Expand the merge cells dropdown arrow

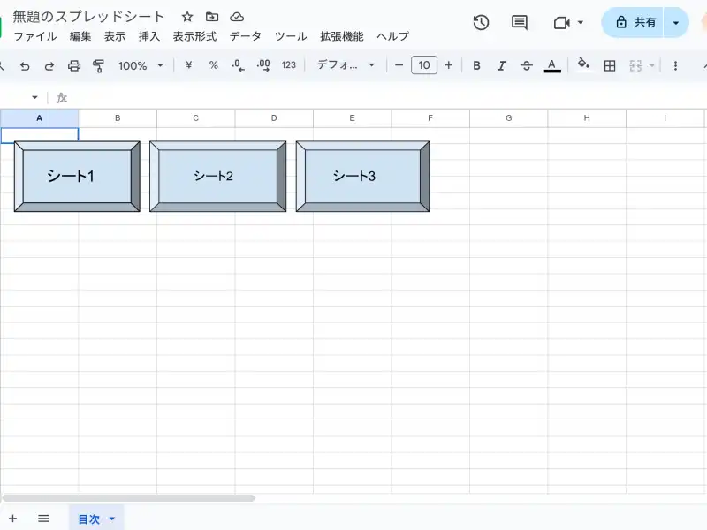[x=651, y=65]
